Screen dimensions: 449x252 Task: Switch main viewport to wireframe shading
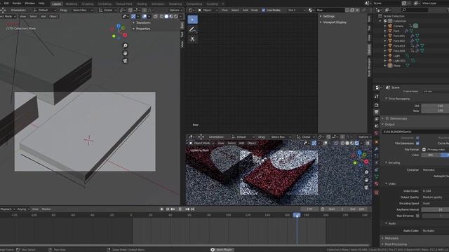point(162,16)
